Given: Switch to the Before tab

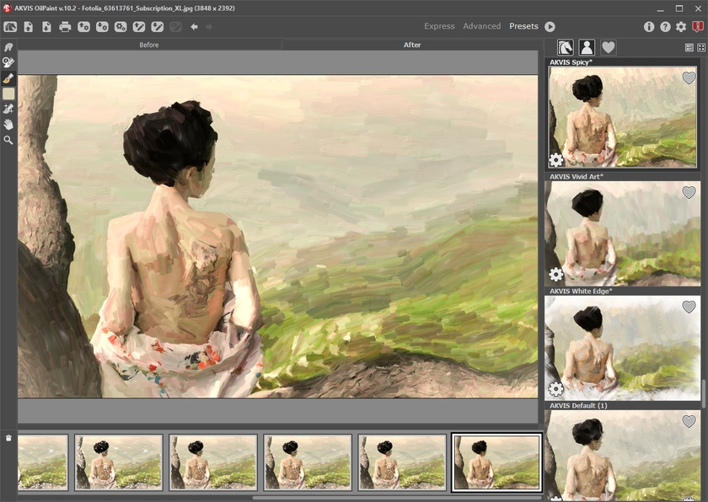Looking at the screenshot, I should [149, 45].
